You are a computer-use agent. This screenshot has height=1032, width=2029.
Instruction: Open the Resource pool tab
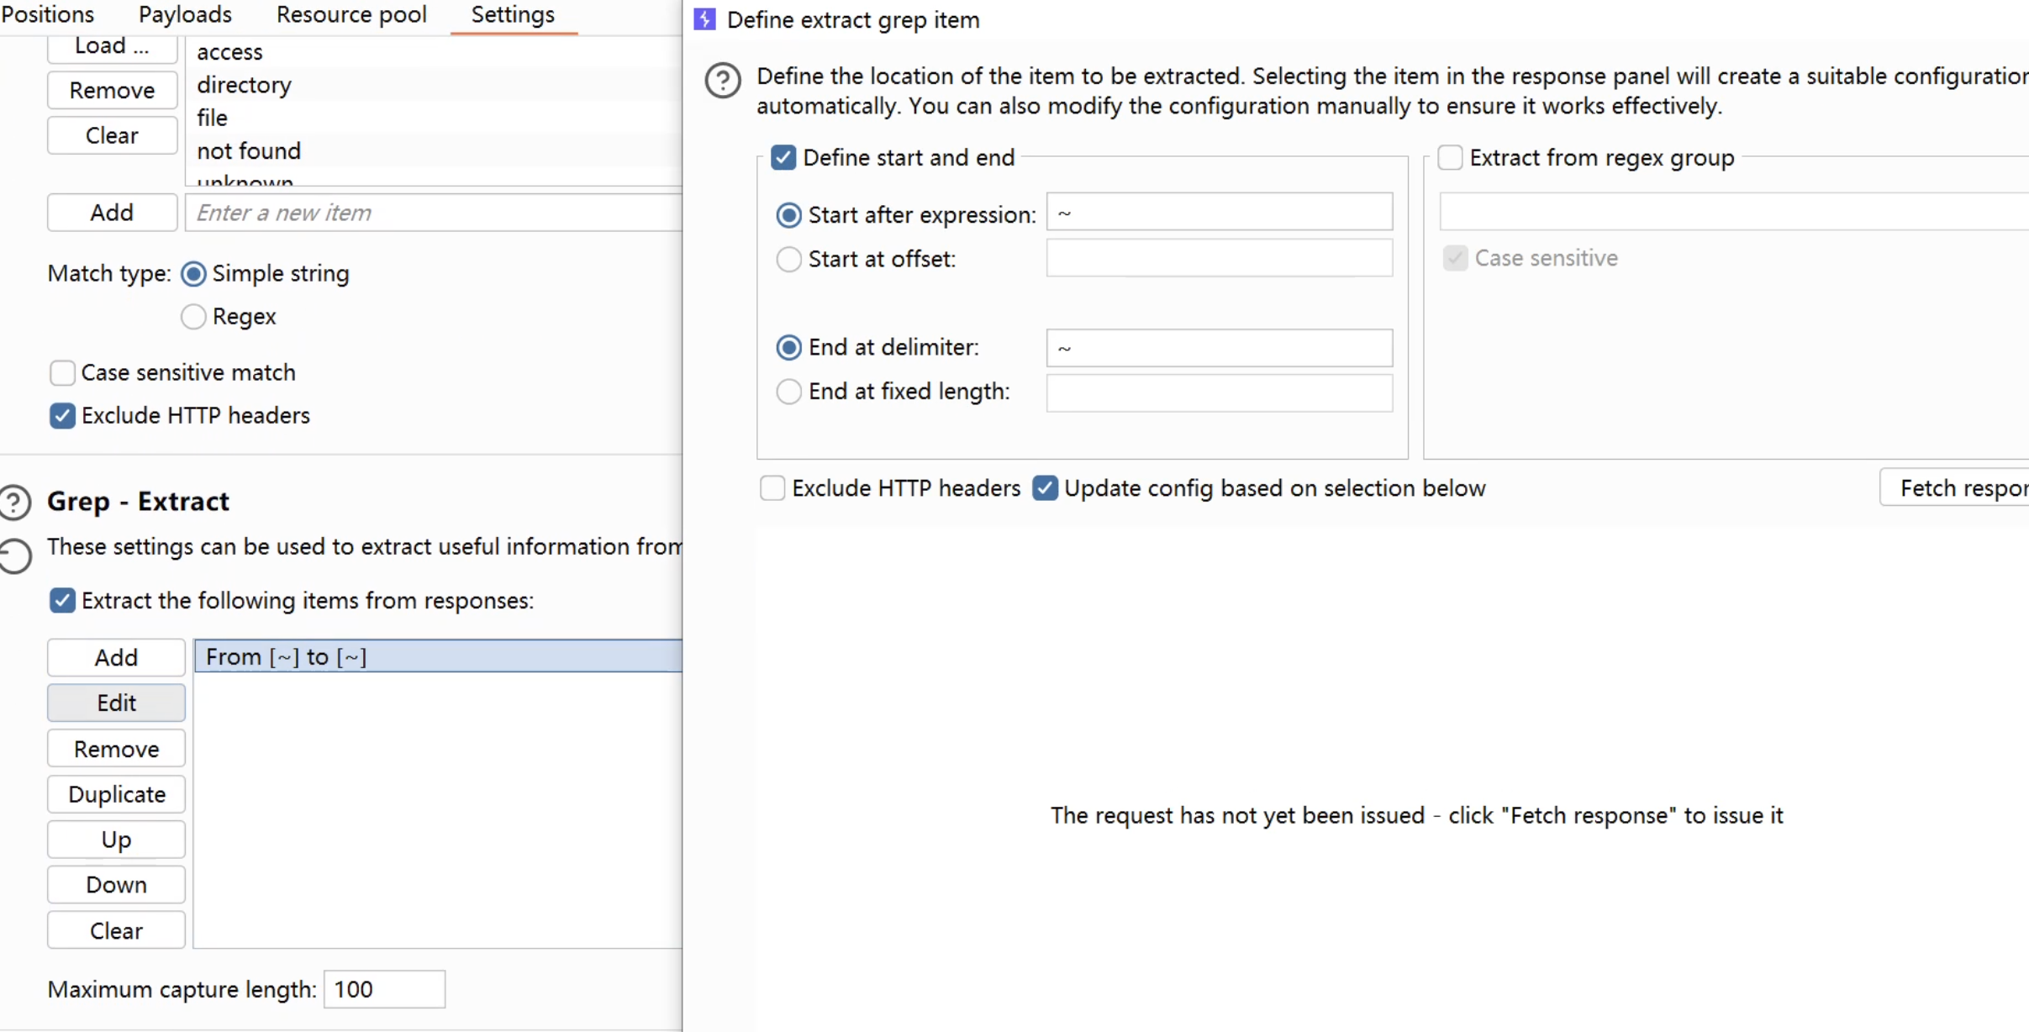click(351, 14)
